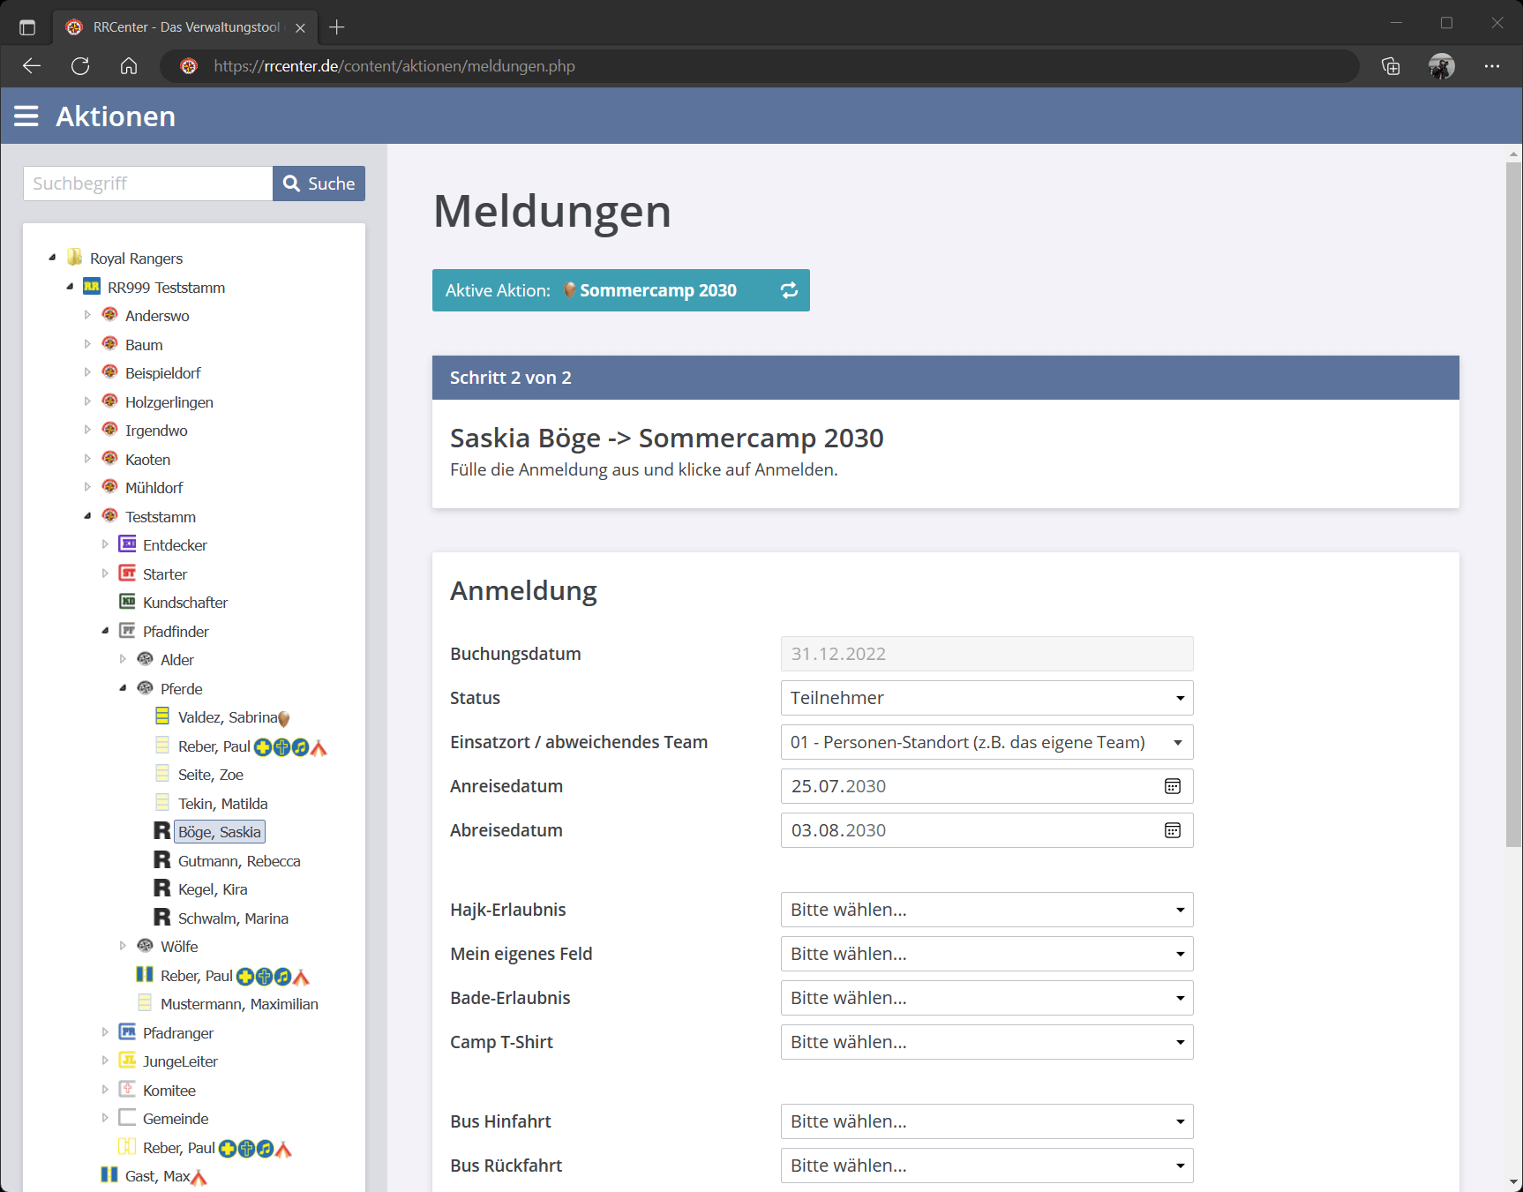Click the Starter group icon in tree
Viewport: 1523px width, 1192px height.
pos(128,574)
